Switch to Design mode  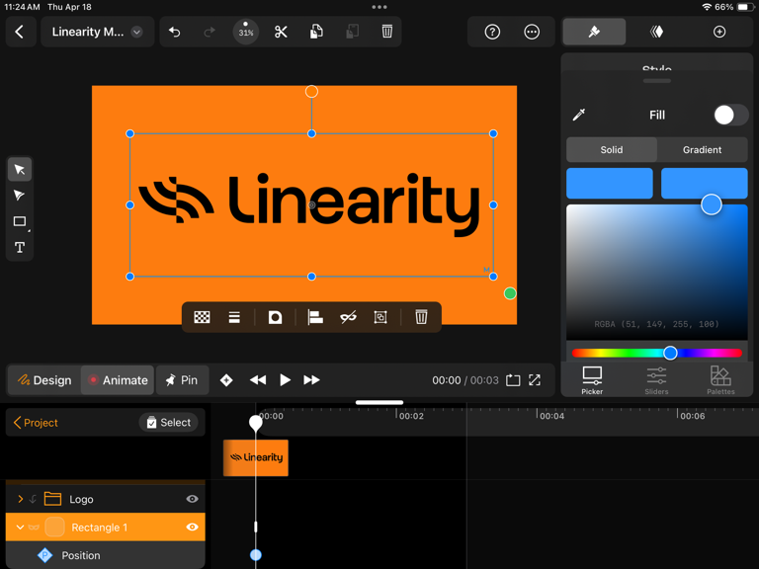pos(44,380)
